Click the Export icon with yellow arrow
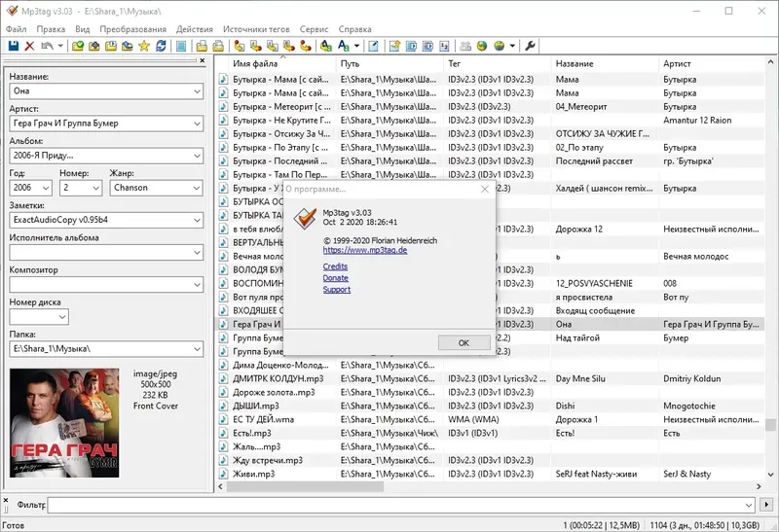This screenshot has width=779, height=532. (x=394, y=46)
